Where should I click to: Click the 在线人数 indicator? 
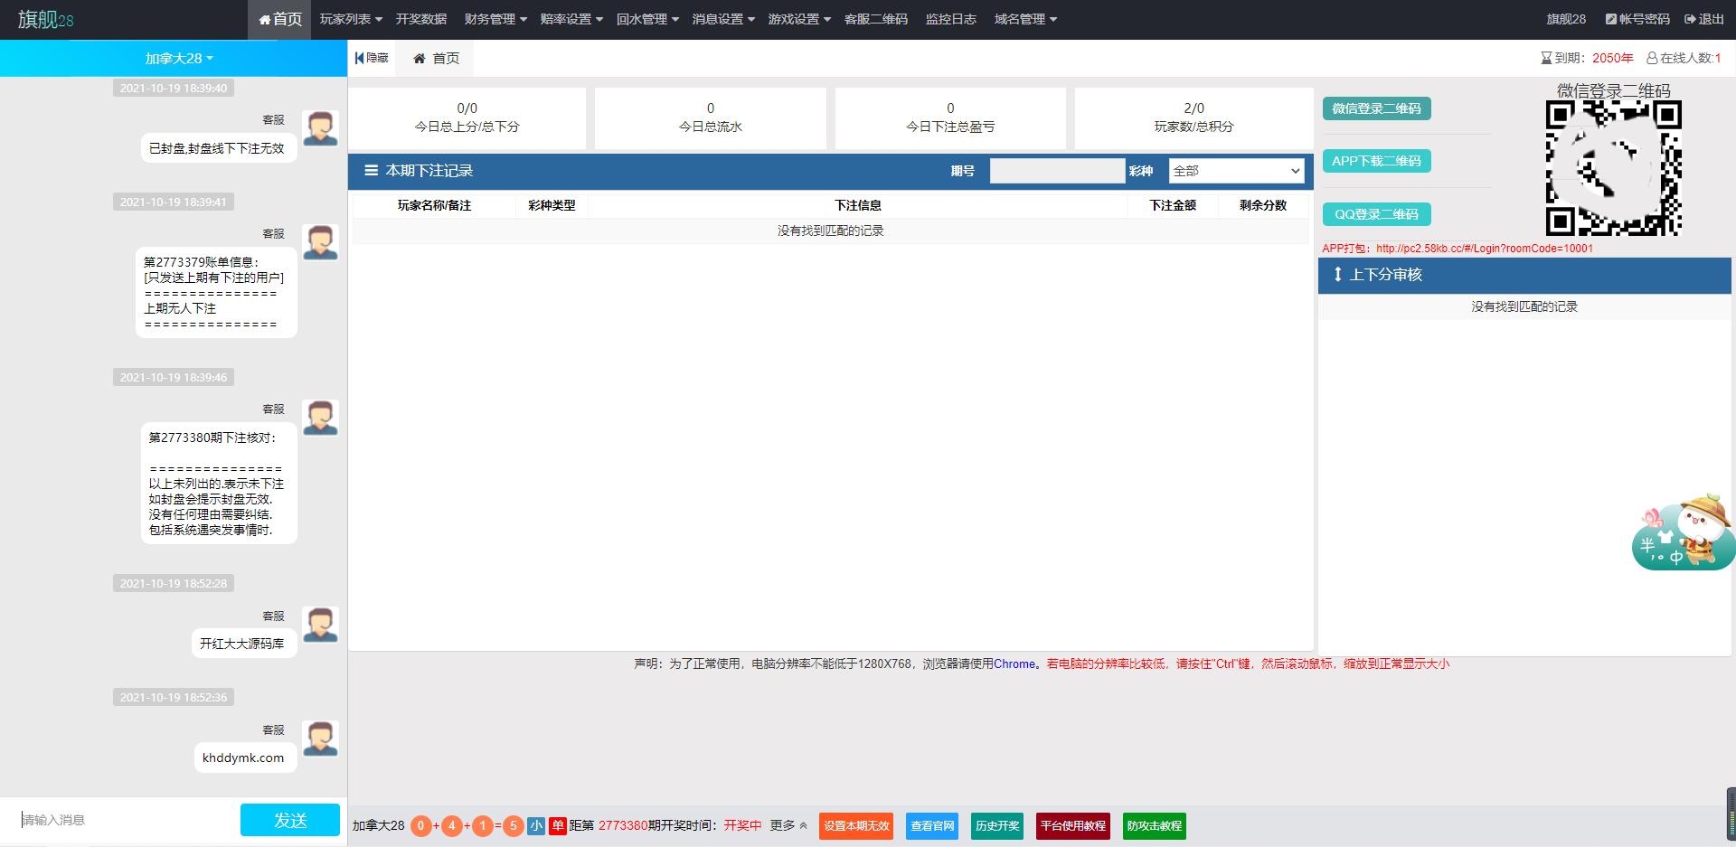click(1684, 58)
